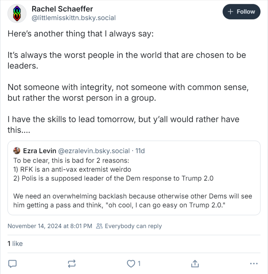Image resolution: width=268 pixels, height=274 pixels.
Task: Click Ezra Levin's small avatar
Action: pyautogui.click(x=17, y=151)
